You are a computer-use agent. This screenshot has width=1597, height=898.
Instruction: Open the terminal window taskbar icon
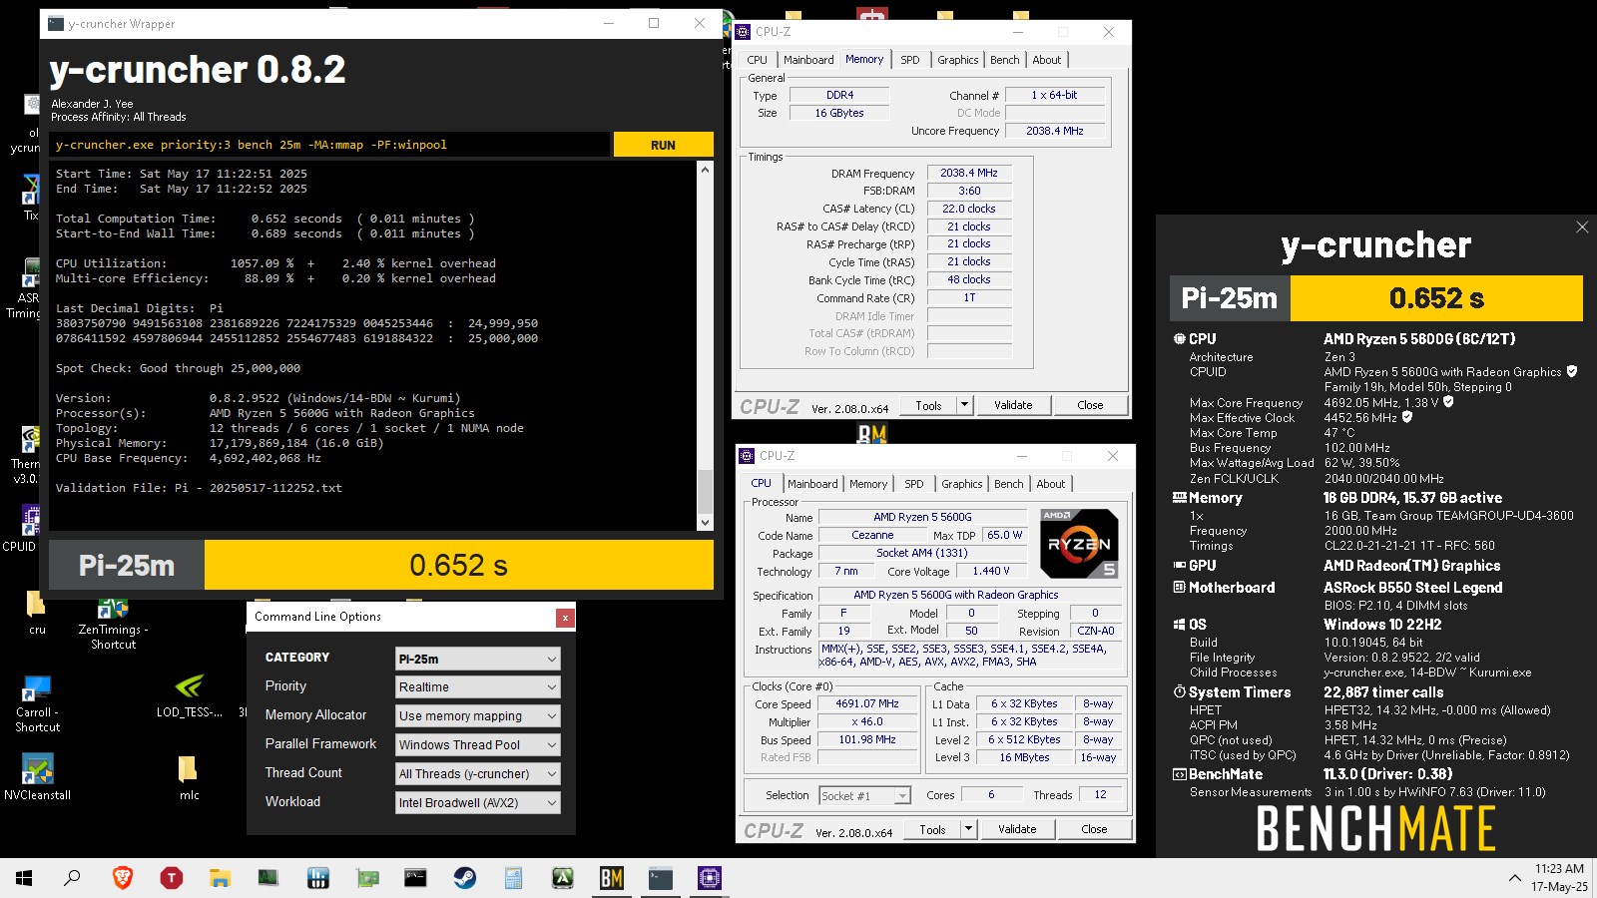point(660,878)
